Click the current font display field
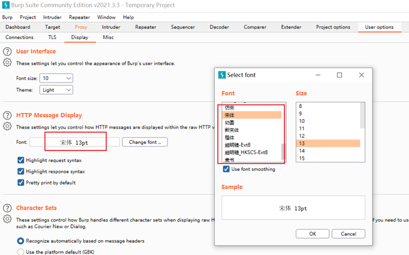The width and height of the screenshot is (409, 255). click(x=74, y=142)
